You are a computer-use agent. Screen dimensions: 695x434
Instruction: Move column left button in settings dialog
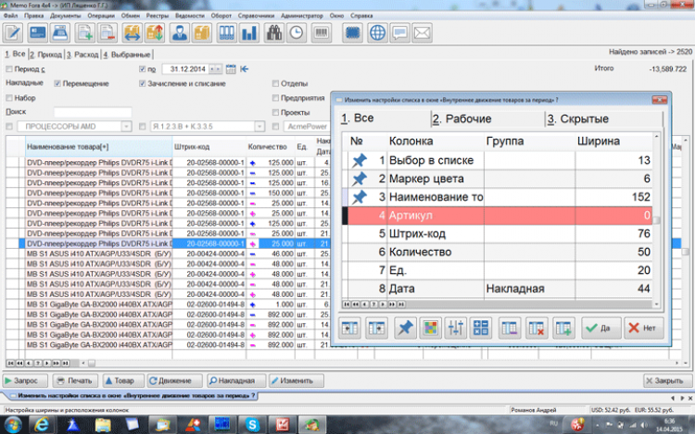[349, 328]
